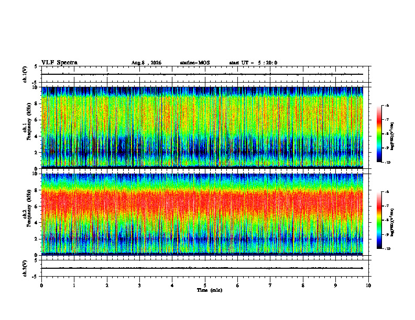Viewport: 415px width, 320px height.
Task: Click time axis tick label "3"
Action: pyautogui.click(x=139, y=285)
